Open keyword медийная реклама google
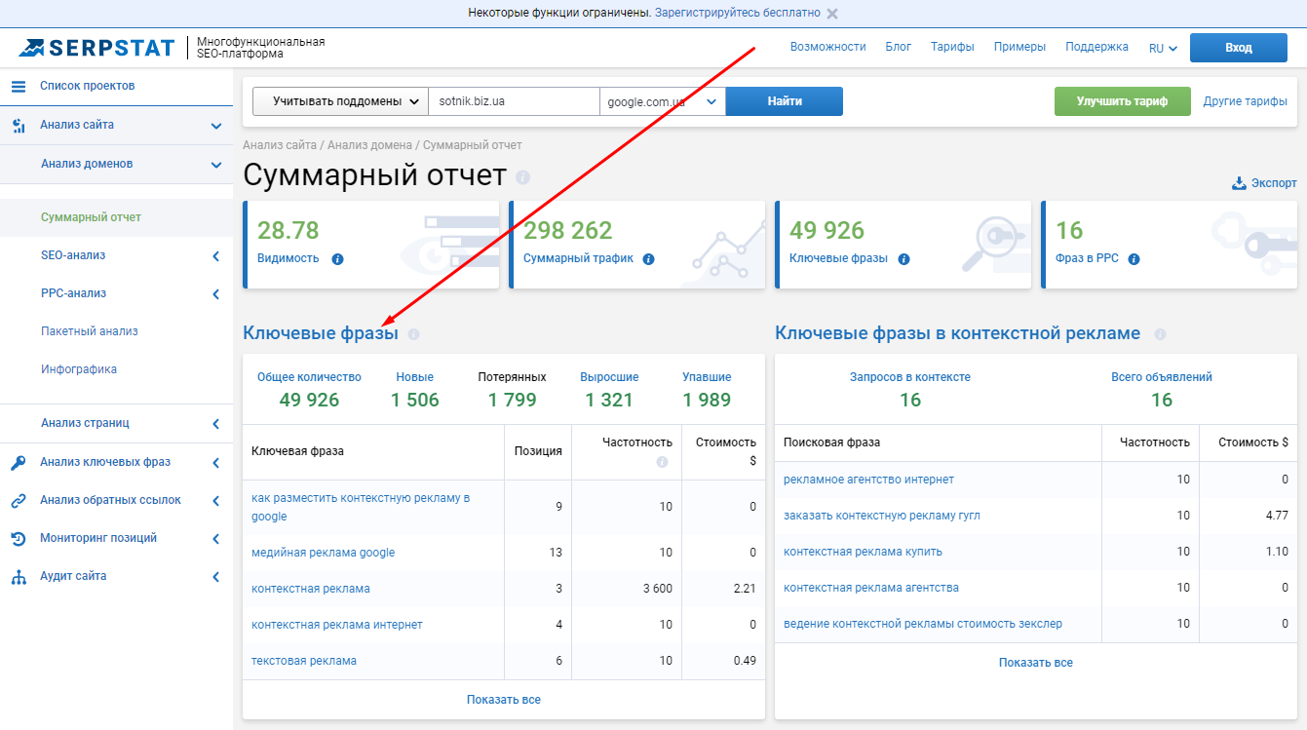Viewport: 1307px width, 730px height. [x=323, y=553]
